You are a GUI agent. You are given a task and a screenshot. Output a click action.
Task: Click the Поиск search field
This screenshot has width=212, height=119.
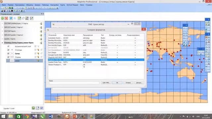[74, 83]
